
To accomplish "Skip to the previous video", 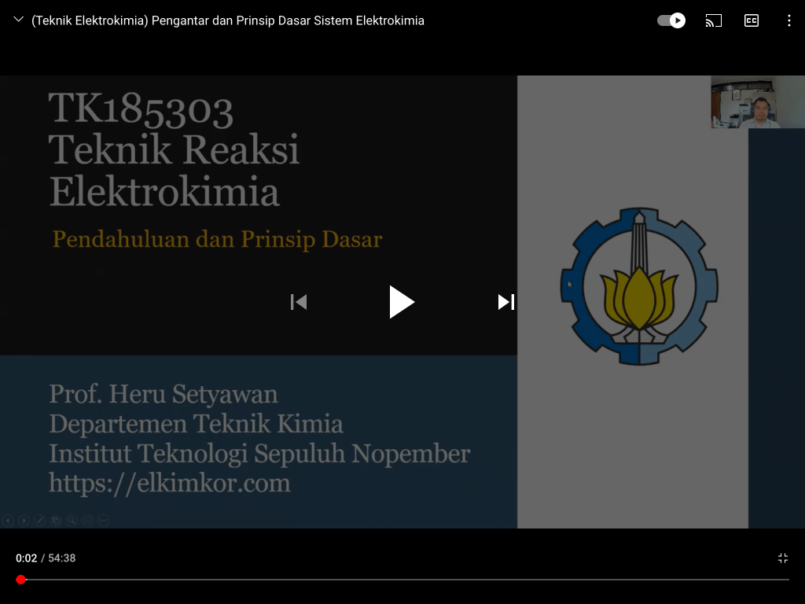I will pyautogui.click(x=299, y=302).
